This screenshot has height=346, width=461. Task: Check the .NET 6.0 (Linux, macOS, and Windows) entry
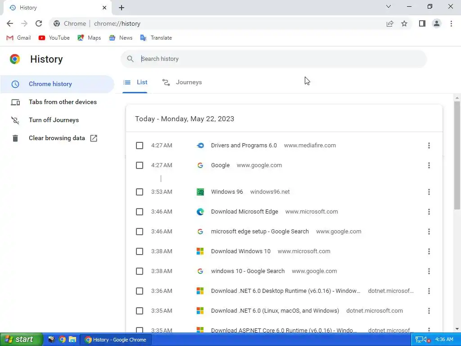140,311
